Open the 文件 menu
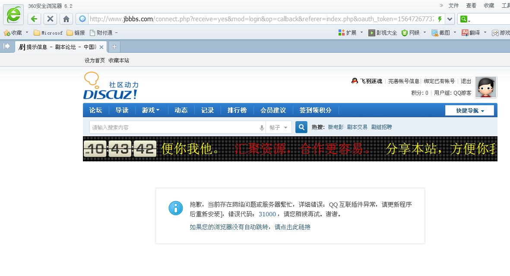The width and height of the screenshot is (510, 276). (453, 6)
